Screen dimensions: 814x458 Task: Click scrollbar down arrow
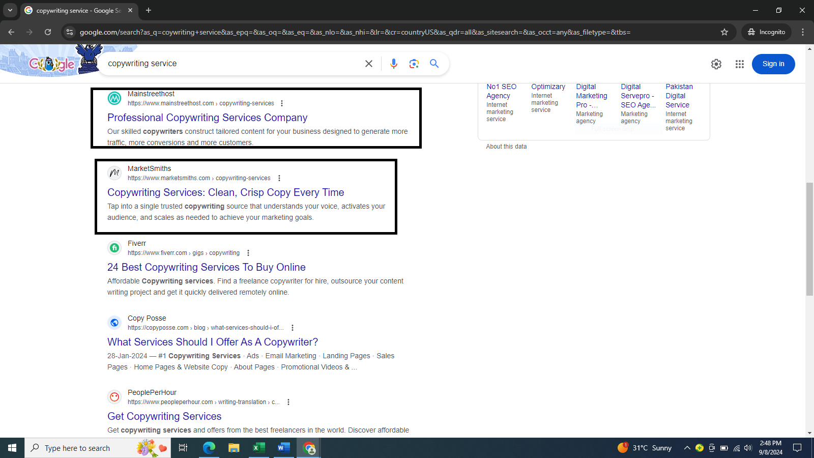click(809, 433)
